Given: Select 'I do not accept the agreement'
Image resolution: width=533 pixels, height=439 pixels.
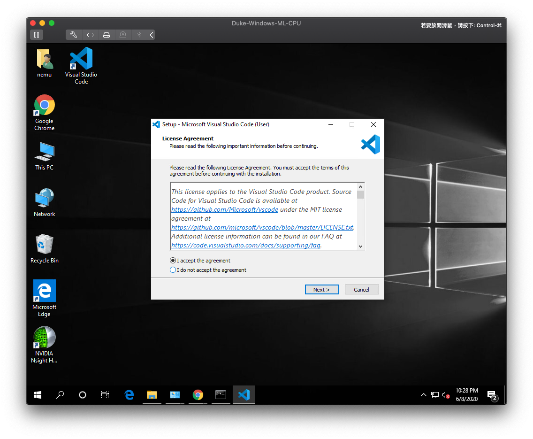Looking at the screenshot, I should click(173, 270).
